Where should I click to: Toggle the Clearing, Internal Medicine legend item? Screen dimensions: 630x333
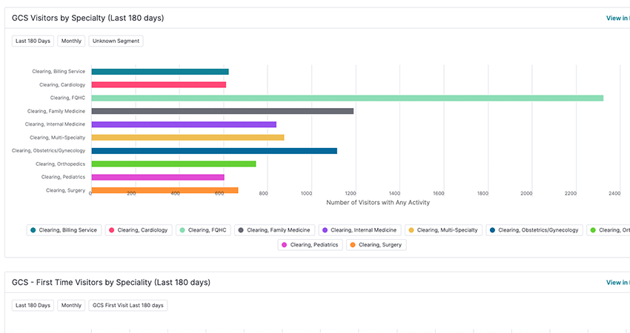tap(361, 230)
